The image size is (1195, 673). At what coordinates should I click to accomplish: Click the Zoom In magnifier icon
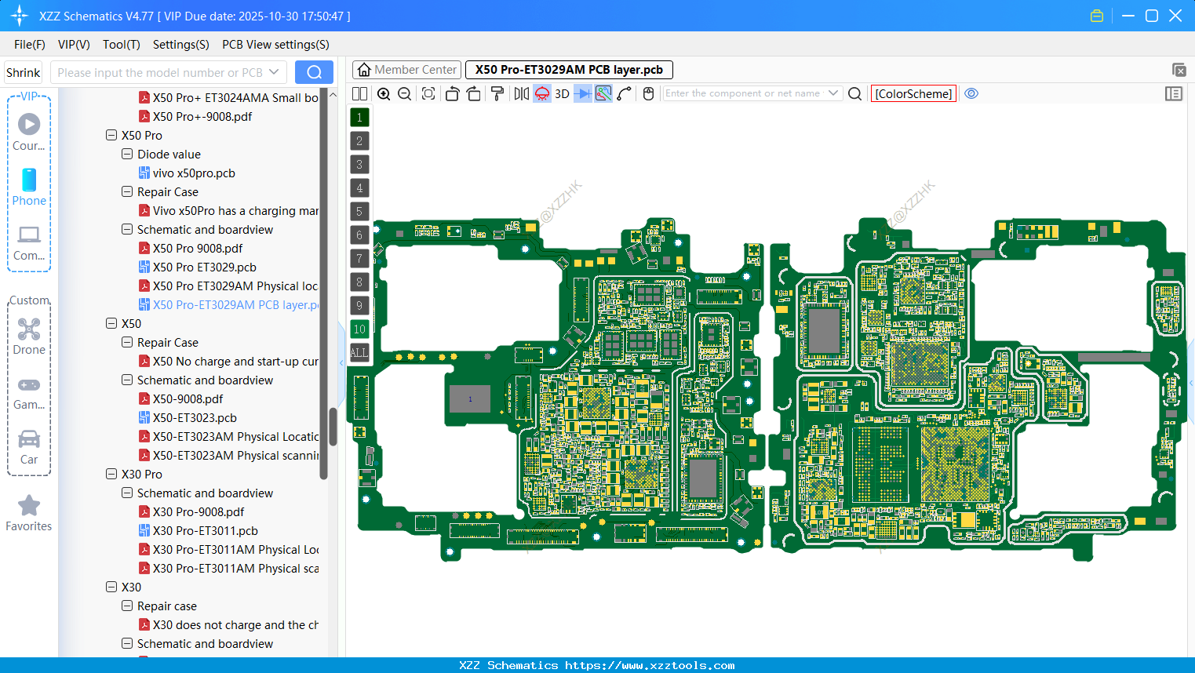coord(384,93)
